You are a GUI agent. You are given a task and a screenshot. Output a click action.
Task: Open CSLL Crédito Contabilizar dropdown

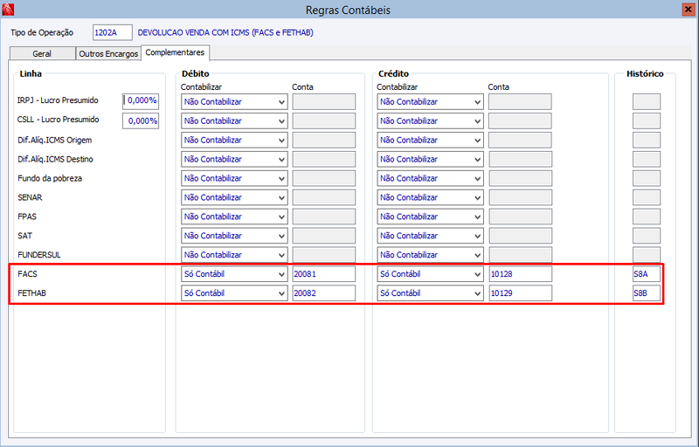point(430,120)
